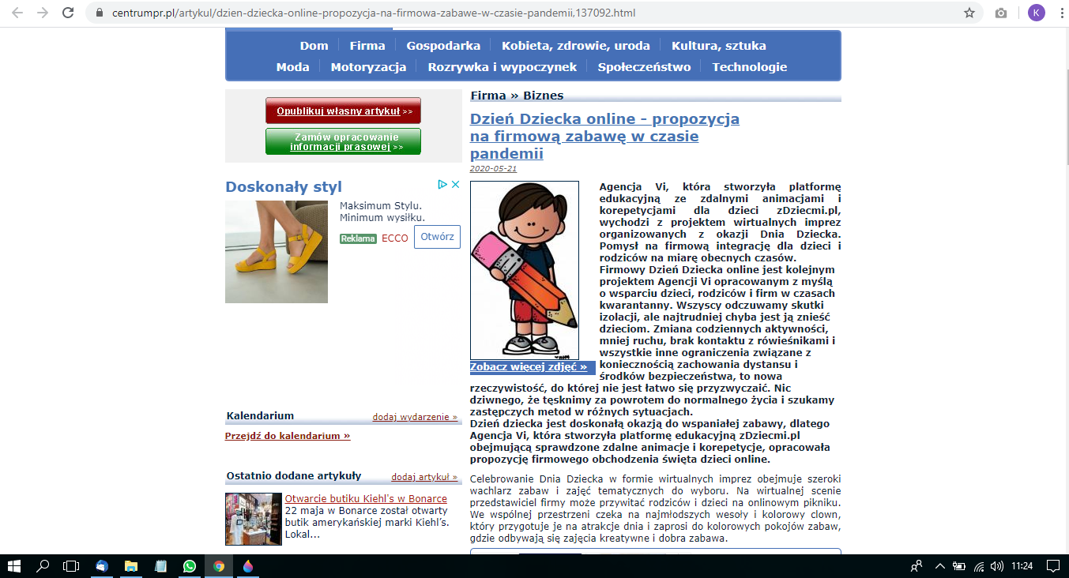The width and height of the screenshot is (1069, 578).
Task: Click the camera icon in Chrome toolbar
Action: [1001, 13]
